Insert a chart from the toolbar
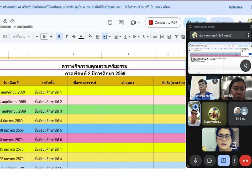 [x=169, y=37]
